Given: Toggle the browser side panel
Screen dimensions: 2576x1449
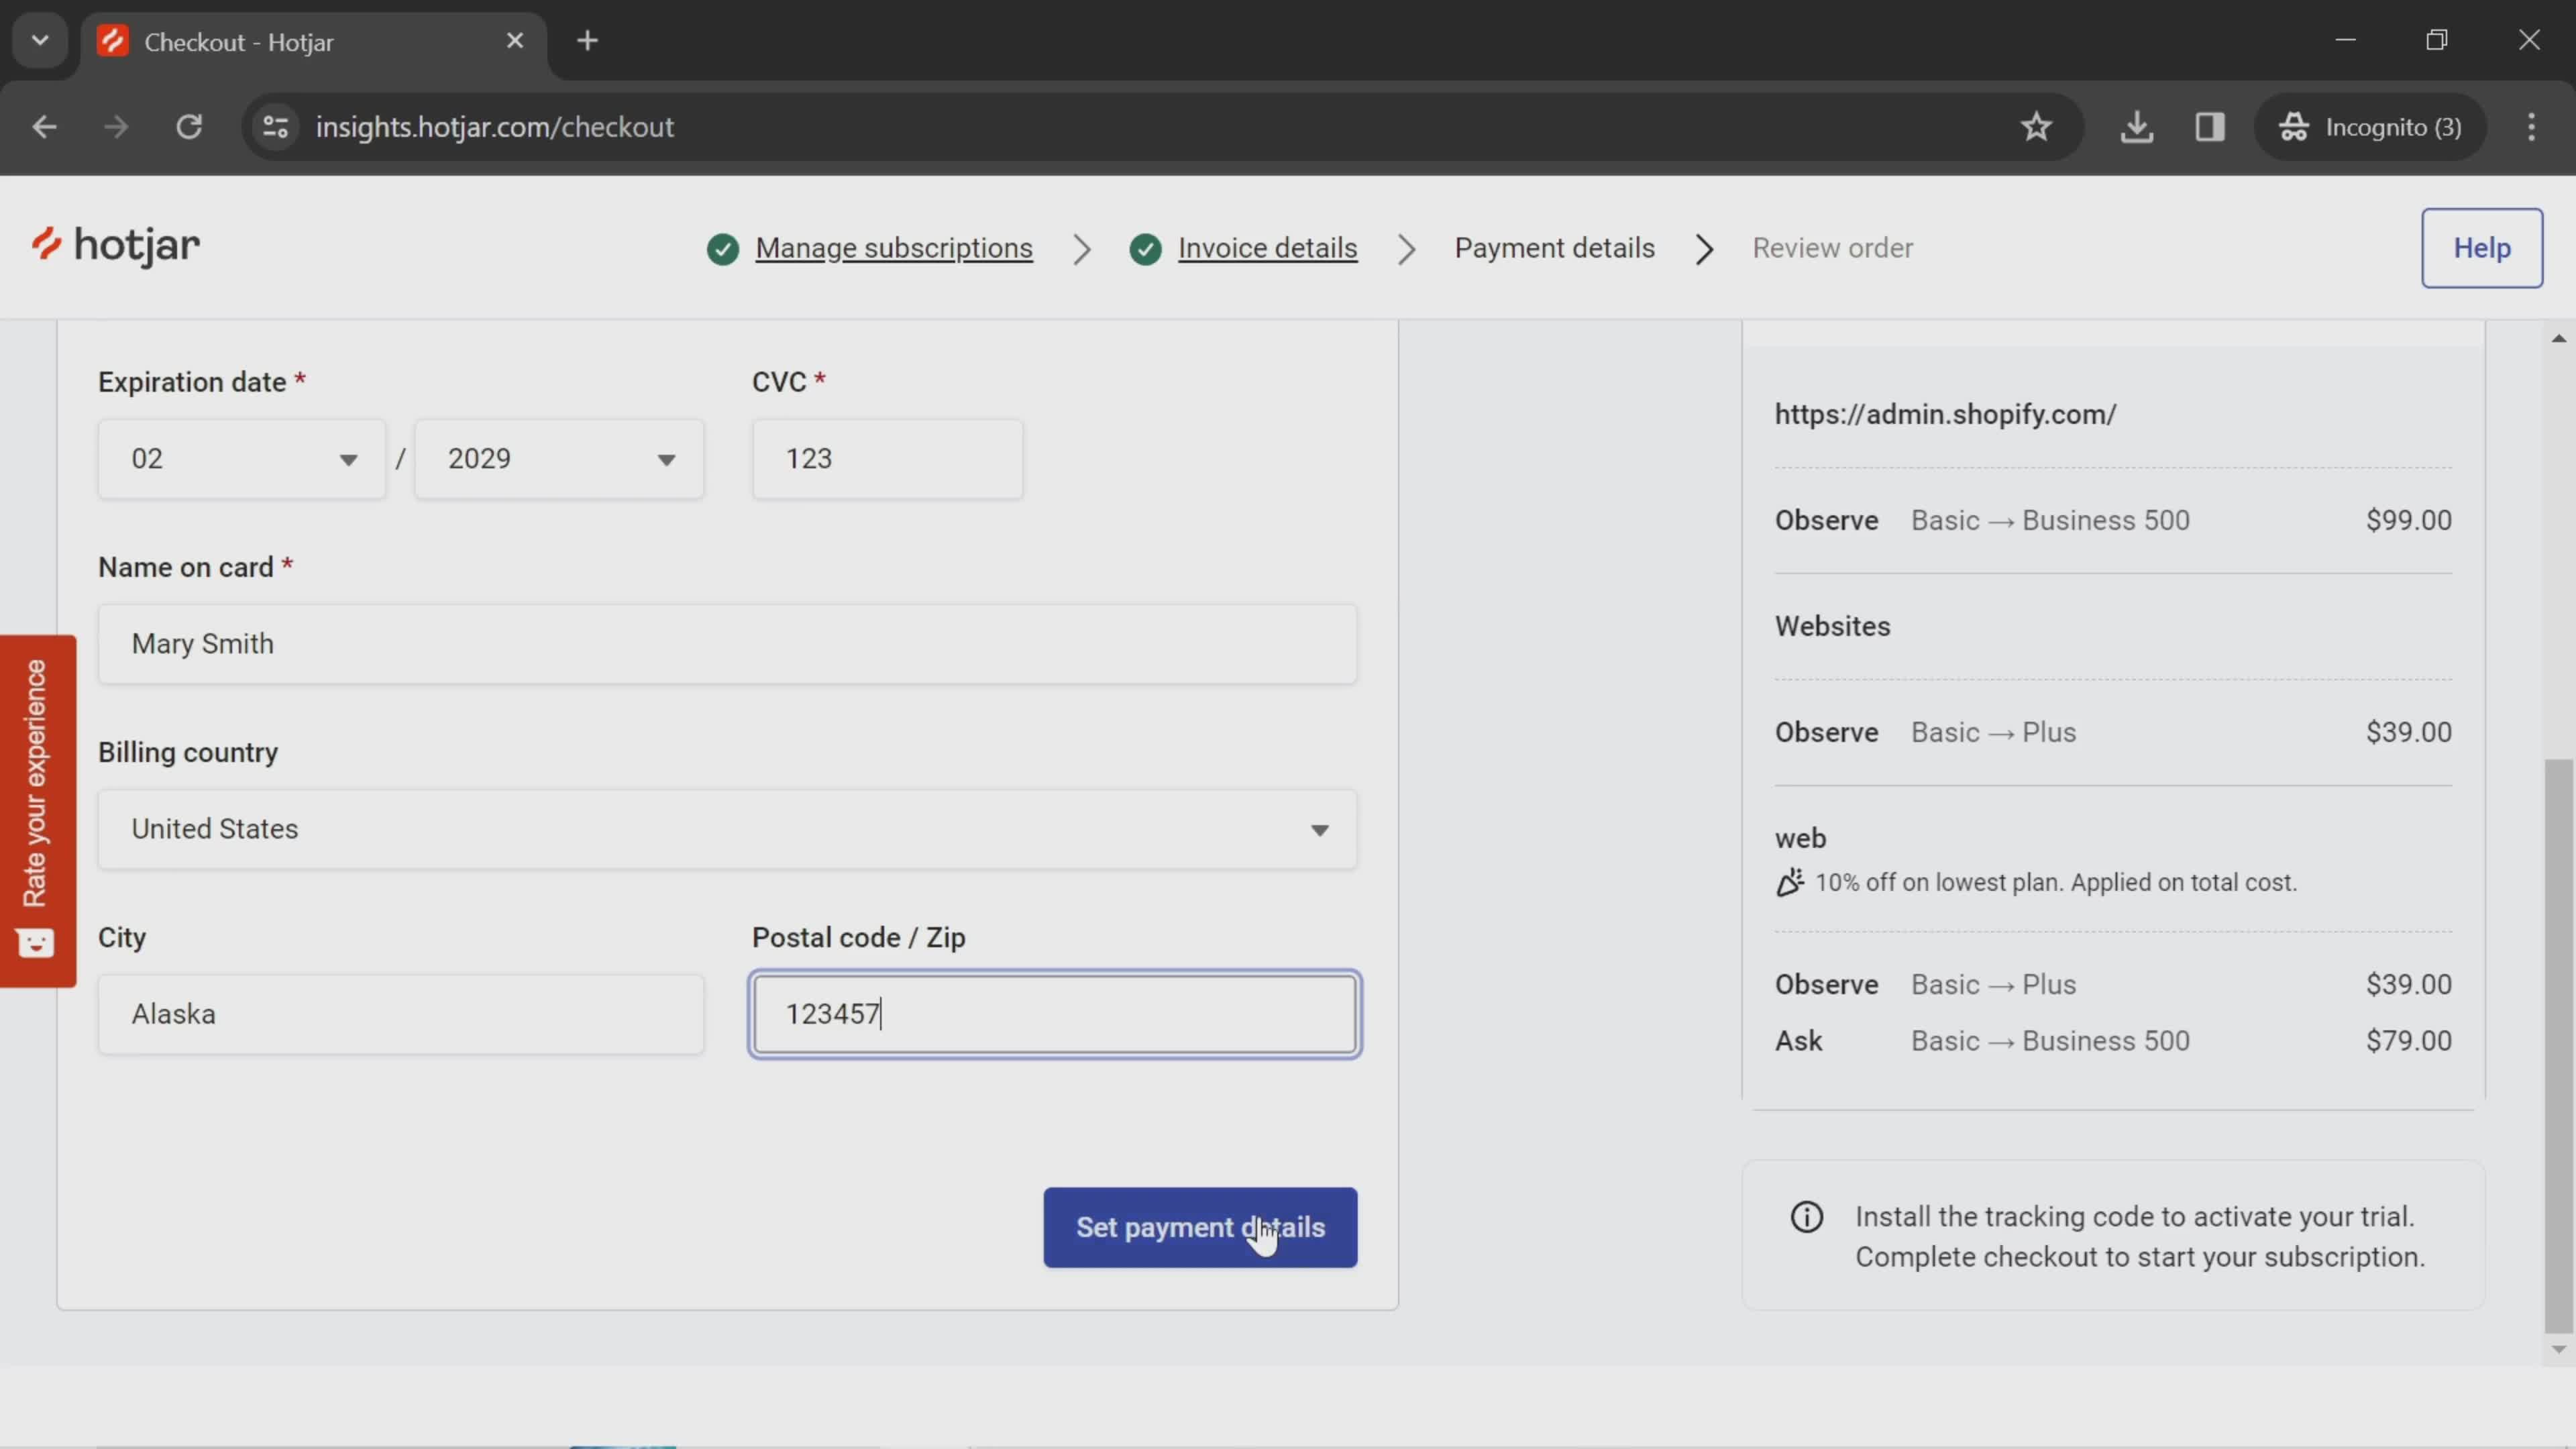Looking at the screenshot, I should [2209, 127].
